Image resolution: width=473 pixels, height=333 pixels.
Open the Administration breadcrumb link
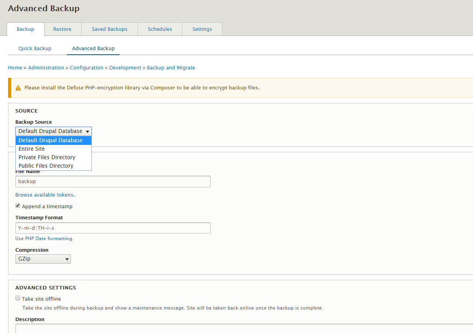46,68
